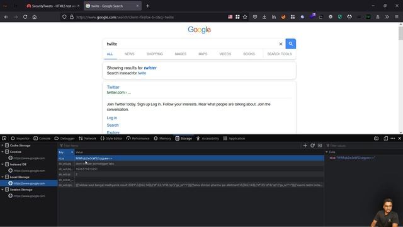Collapse the Data section in sidebar
The height and width of the screenshot is (227, 403).
coord(327,152)
